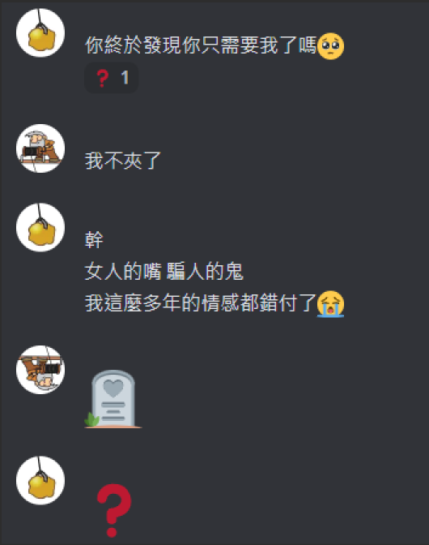Screen dimensions: 429x545
Task: Click the phrase 女人的嘴
Action: click(123, 271)
